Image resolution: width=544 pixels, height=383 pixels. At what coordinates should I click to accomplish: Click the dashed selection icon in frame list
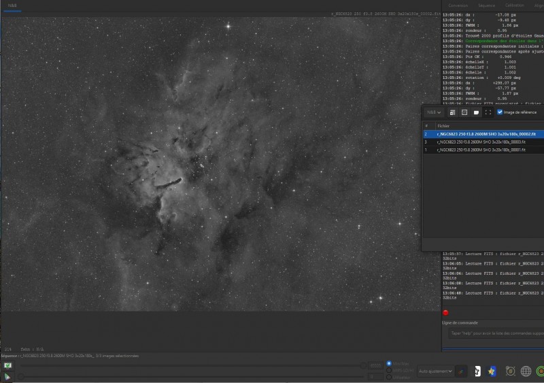[x=464, y=112]
